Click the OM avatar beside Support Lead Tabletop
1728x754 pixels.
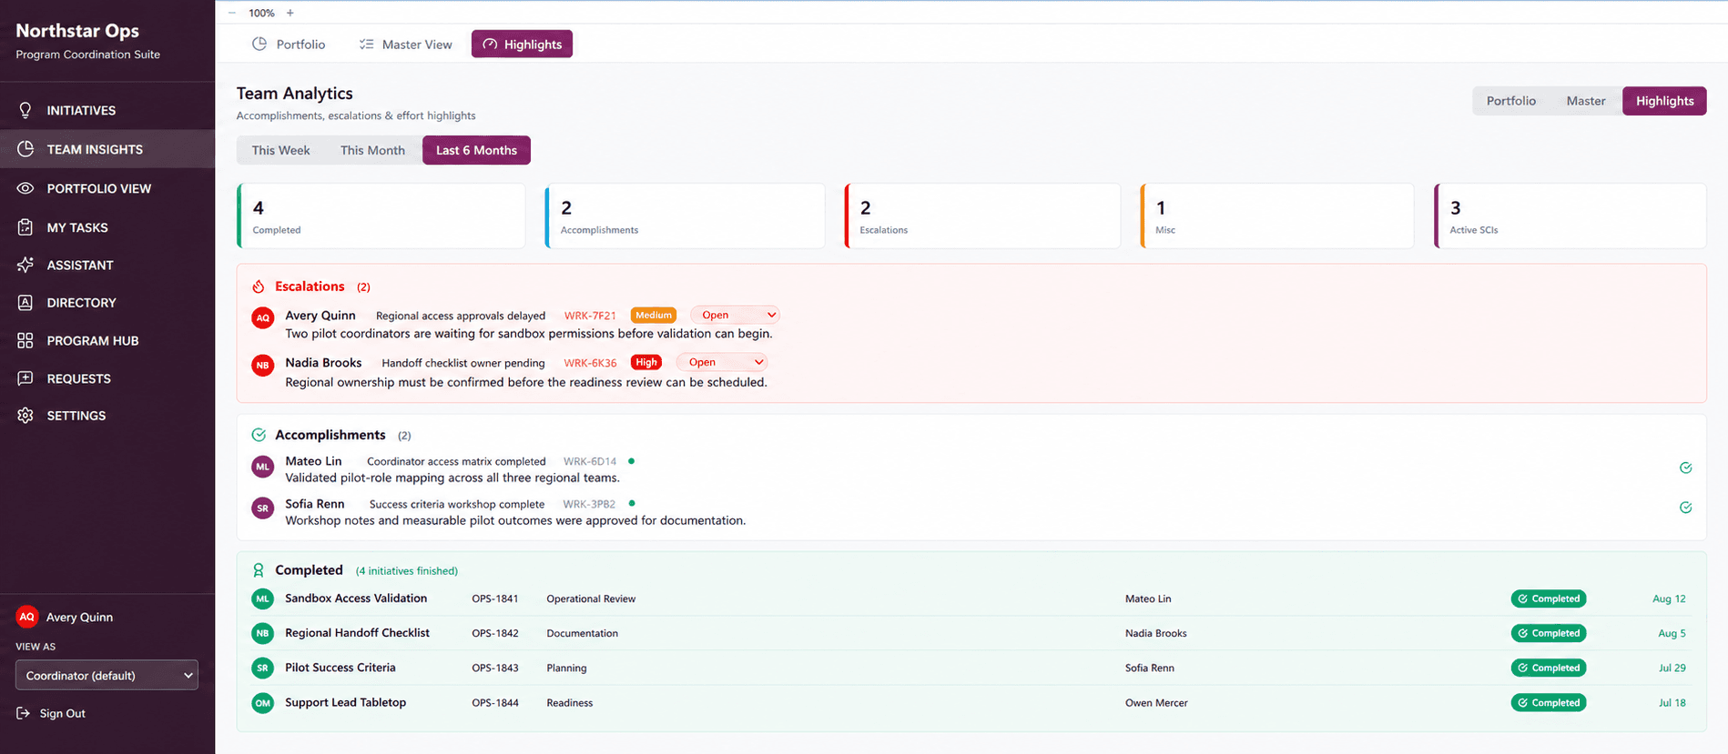click(263, 703)
